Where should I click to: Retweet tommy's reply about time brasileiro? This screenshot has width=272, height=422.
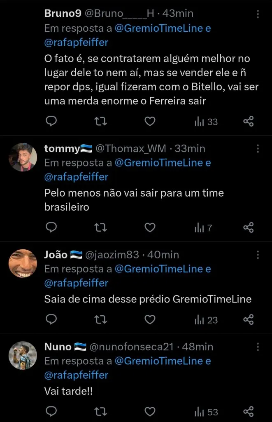(x=100, y=227)
